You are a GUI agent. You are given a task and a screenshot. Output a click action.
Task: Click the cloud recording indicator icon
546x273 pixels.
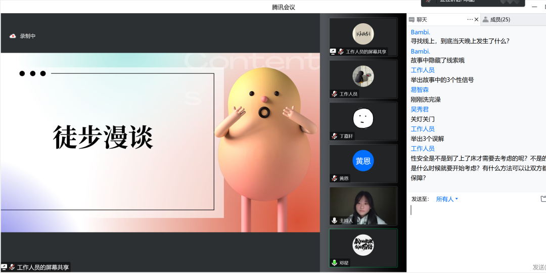click(x=13, y=36)
